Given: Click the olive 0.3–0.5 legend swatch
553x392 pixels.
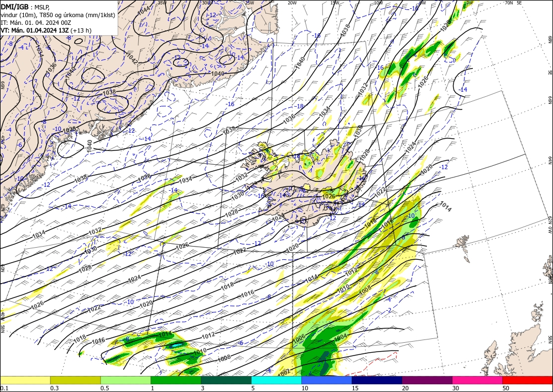Looking at the screenshot, I should pyautogui.click(x=75, y=380).
